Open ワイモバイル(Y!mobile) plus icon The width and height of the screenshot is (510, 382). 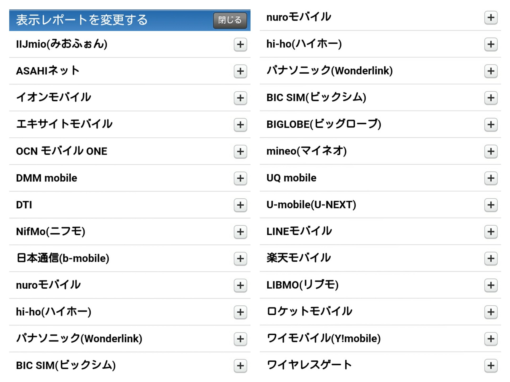[x=491, y=339]
